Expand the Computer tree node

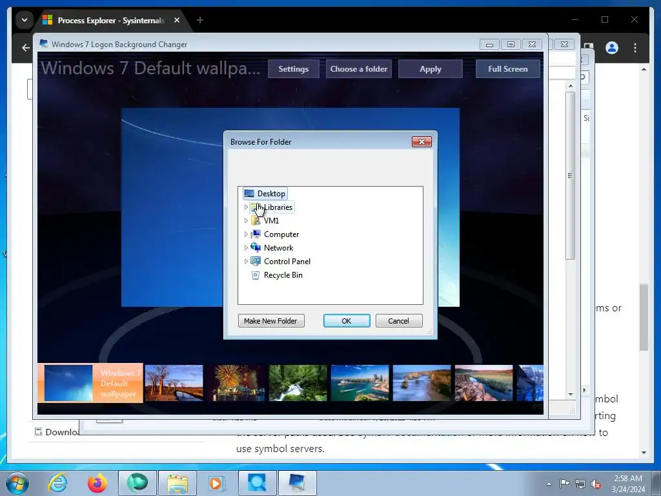click(246, 234)
